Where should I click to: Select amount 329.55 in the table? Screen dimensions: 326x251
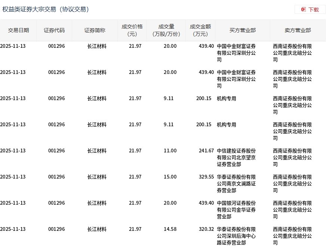[206, 177]
